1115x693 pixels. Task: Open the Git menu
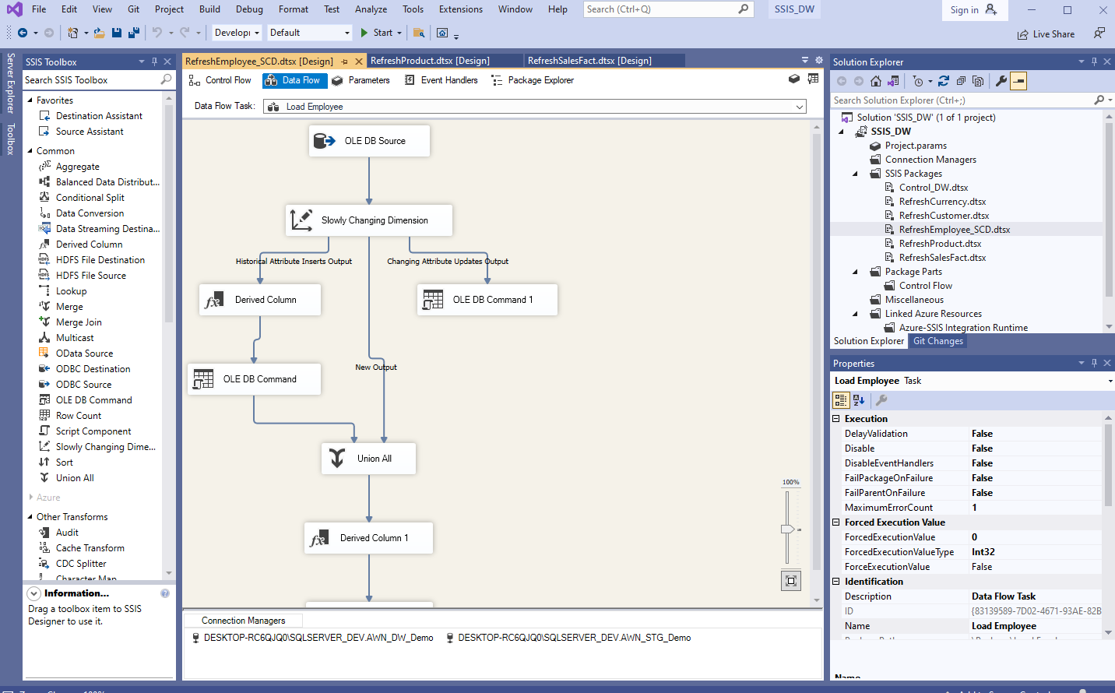(132, 9)
